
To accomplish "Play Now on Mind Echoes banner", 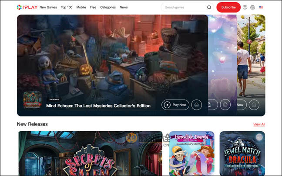I will (175, 105).
